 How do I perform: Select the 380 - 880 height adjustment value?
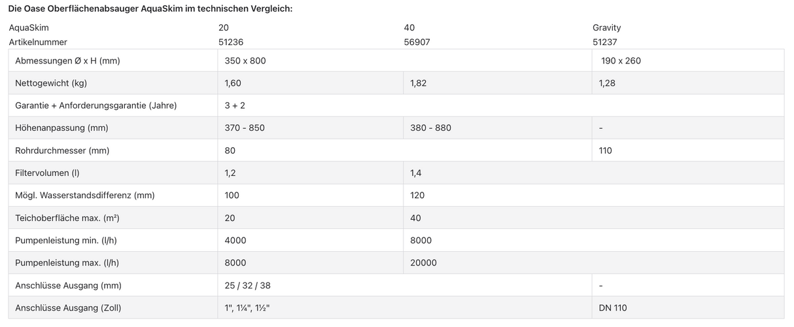click(x=430, y=128)
